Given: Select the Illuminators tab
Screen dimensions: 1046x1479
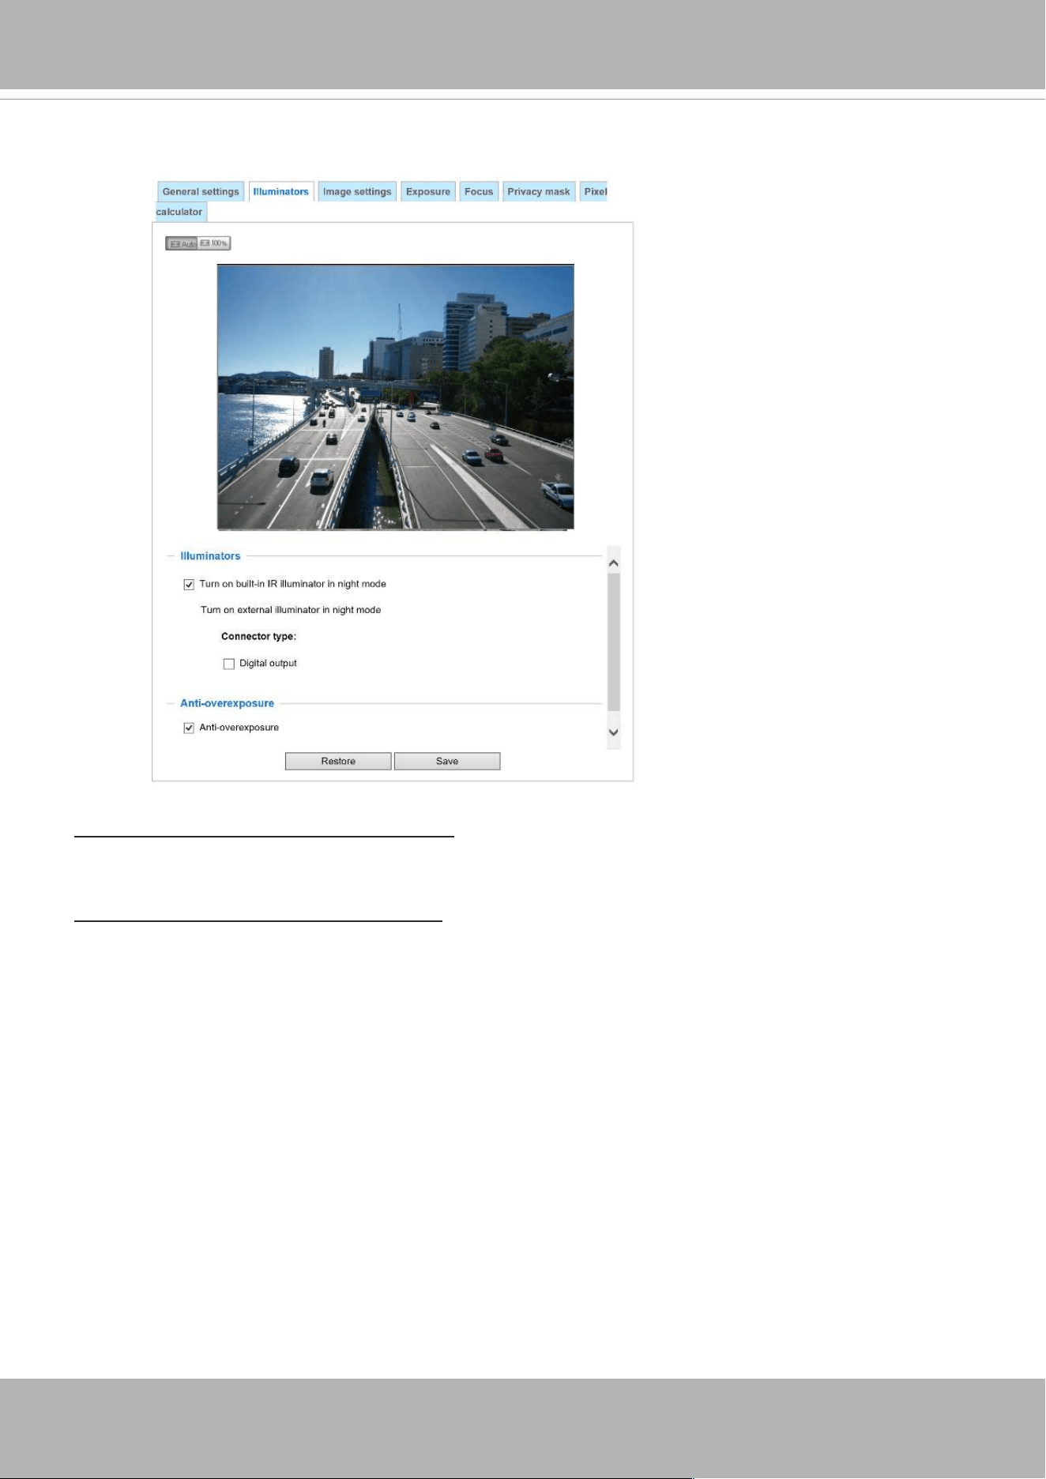Looking at the screenshot, I should [281, 192].
